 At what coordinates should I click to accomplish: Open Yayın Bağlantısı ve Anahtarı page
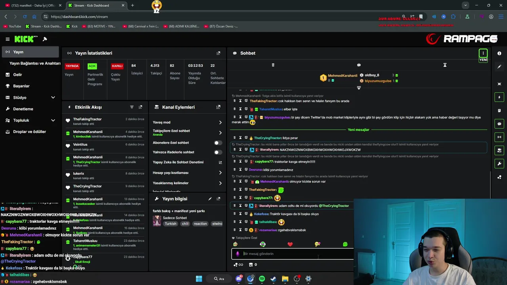tap(35, 63)
